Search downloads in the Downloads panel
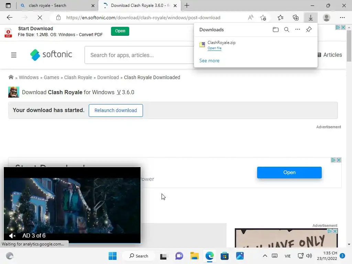The image size is (352, 264). pyautogui.click(x=287, y=30)
